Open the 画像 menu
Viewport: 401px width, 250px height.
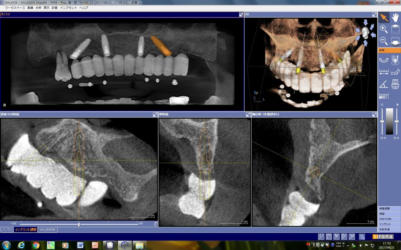pyautogui.click(x=30, y=8)
